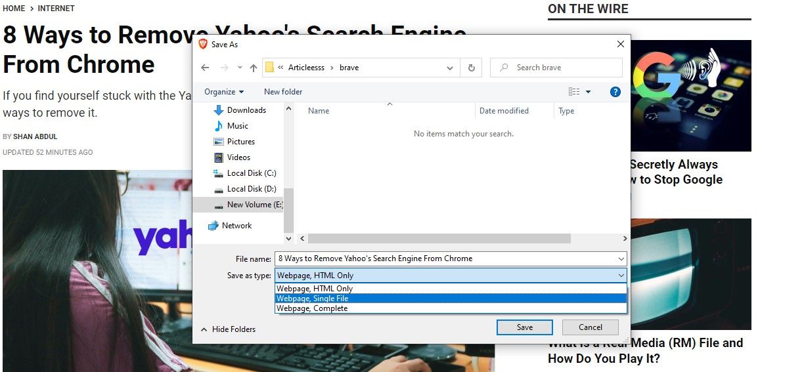Collapse panel with Hide Folders

point(228,329)
